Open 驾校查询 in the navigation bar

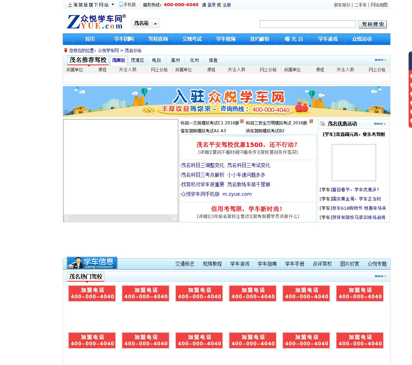pyautogui.click(x=158, y=39)
